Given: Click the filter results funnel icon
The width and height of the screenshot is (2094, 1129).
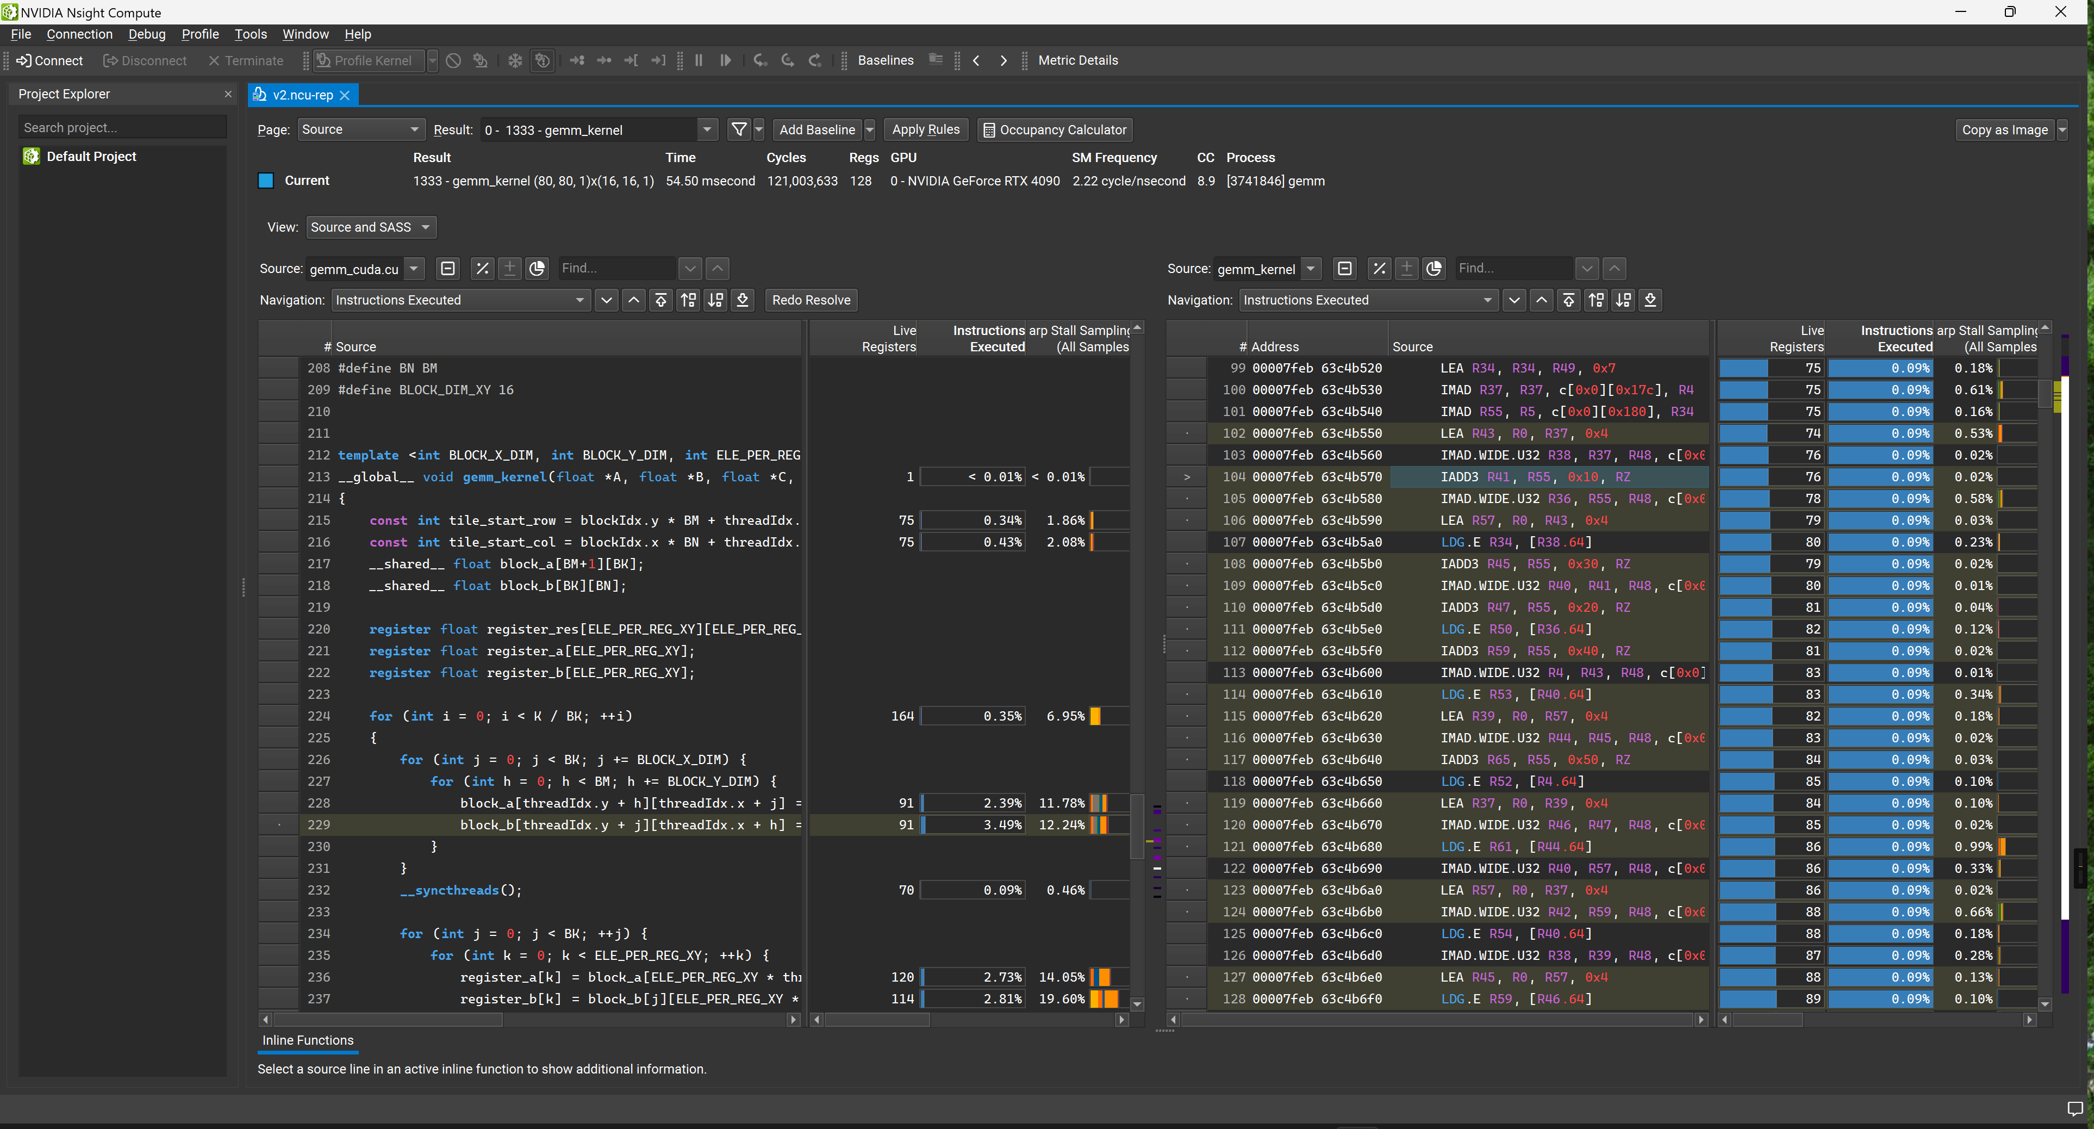Looking at the screenshot, I should [738, 129].
